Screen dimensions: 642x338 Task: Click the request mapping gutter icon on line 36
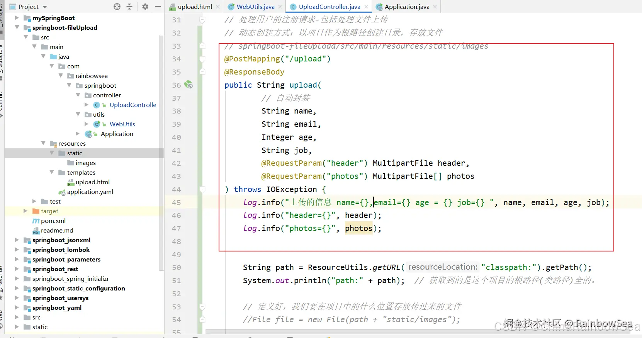coord(189,85)
